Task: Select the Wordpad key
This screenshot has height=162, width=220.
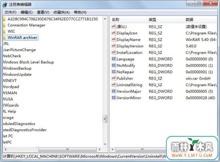Action: point(11,87)
